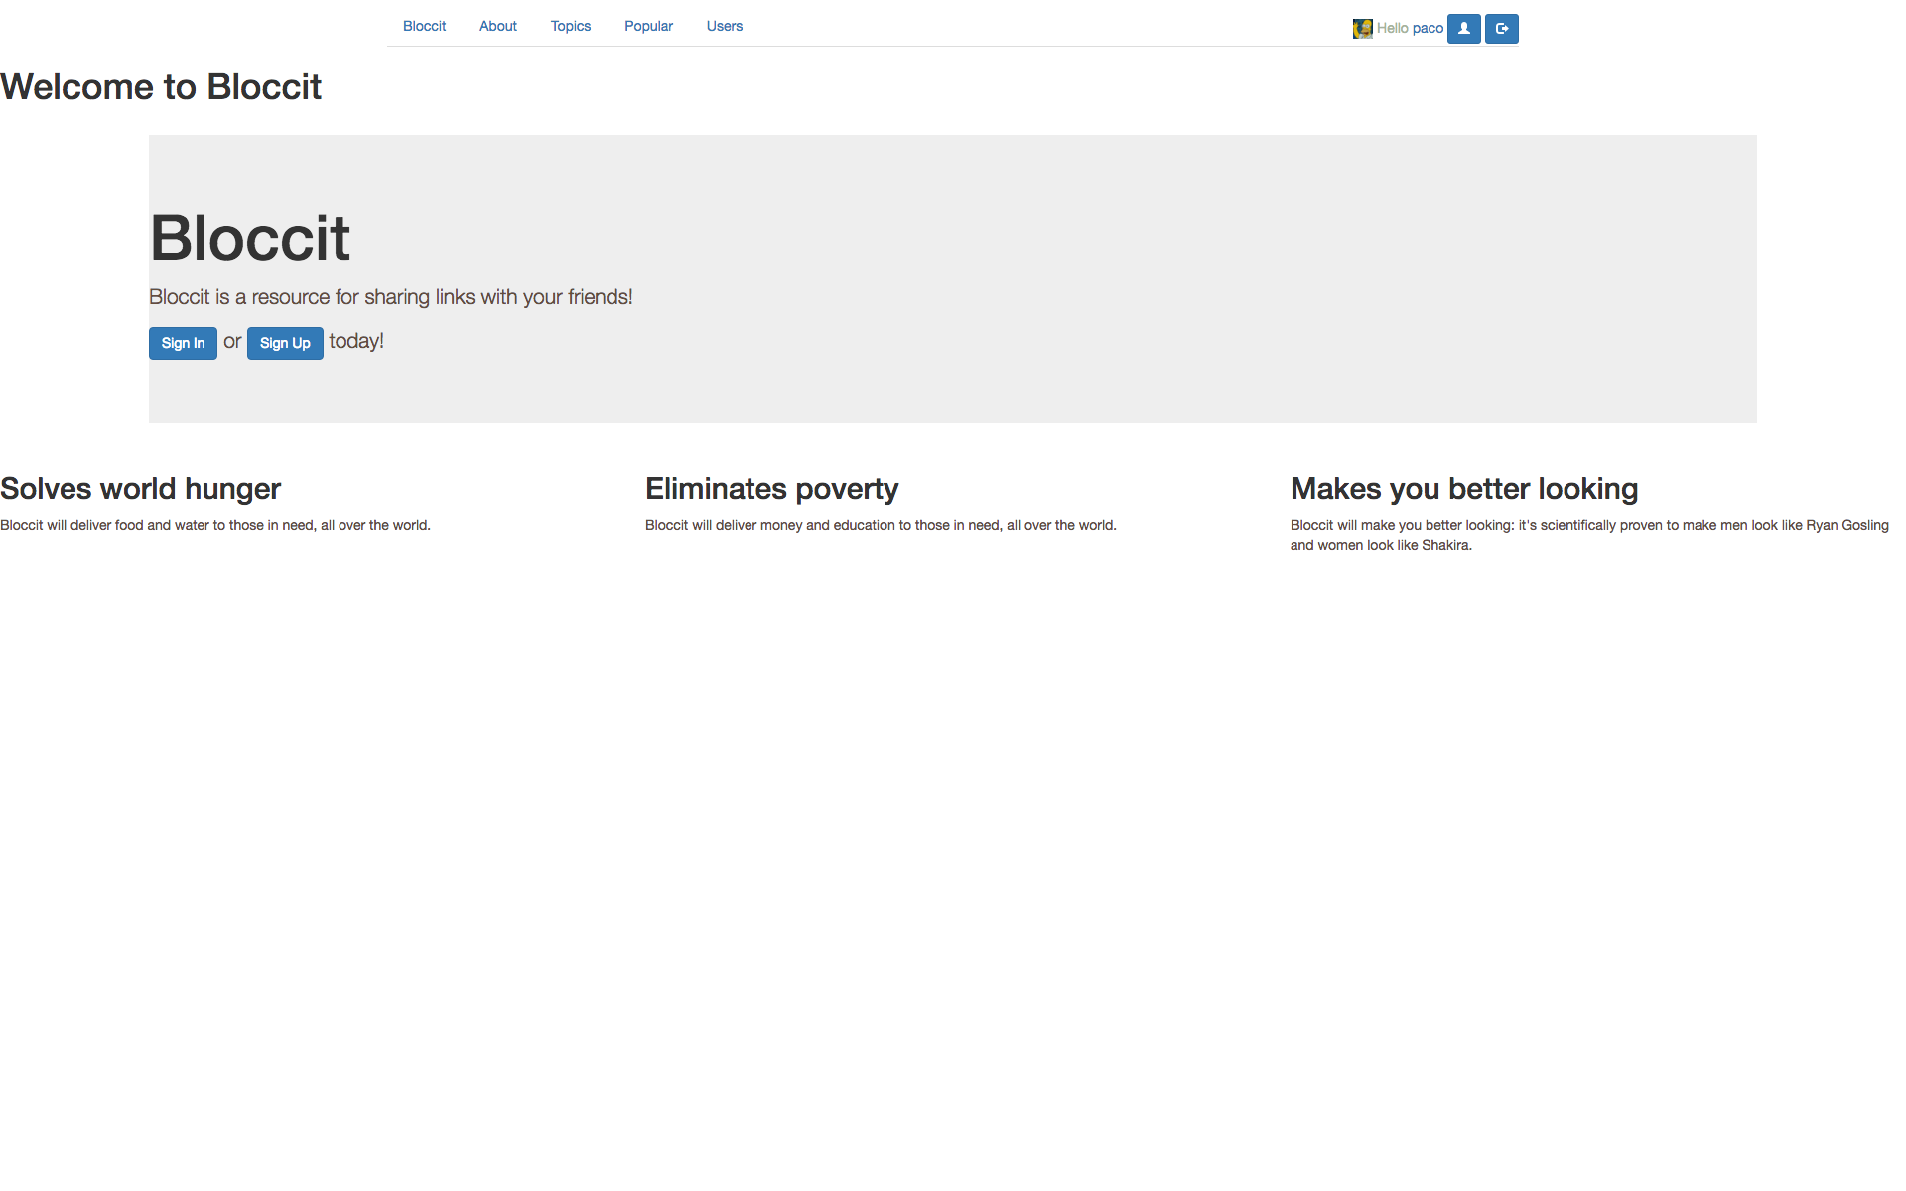Image resolution: width=1906 pixels, height=1191 pixels.
Task: Click the Ryan Gosling description paragraph
Action: click(1588, 535)
